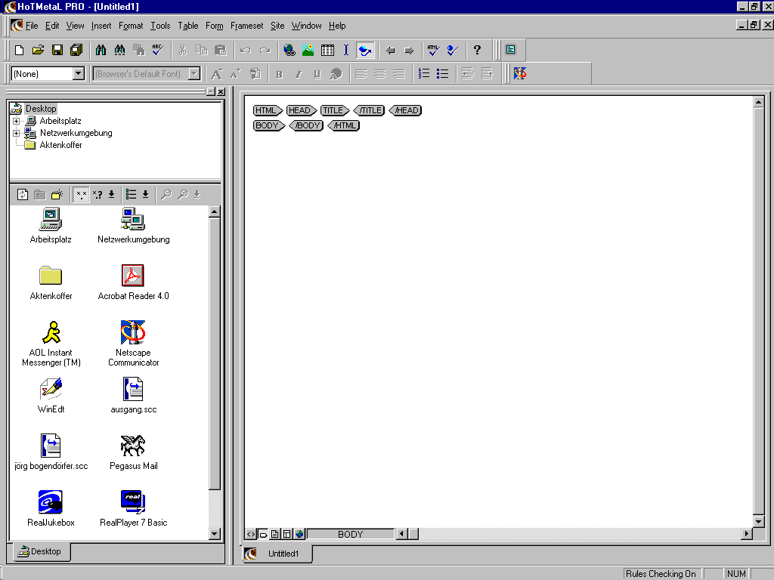Go forward with the right arrow icon
Viewport: 774px width, 580px height.
tap(409, 50)
